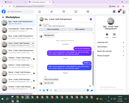Select the Messenger | Facebook tab

pyautogui.click(x=39, y=2)
